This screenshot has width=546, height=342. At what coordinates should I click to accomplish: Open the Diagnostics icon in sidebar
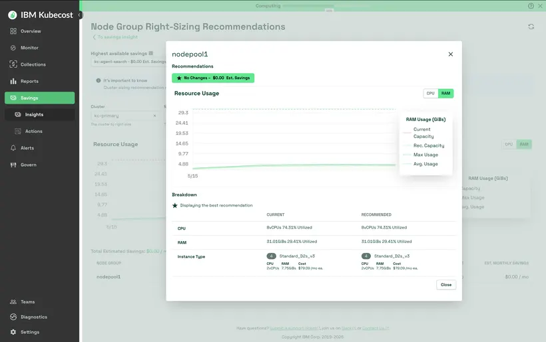point(13,317)
